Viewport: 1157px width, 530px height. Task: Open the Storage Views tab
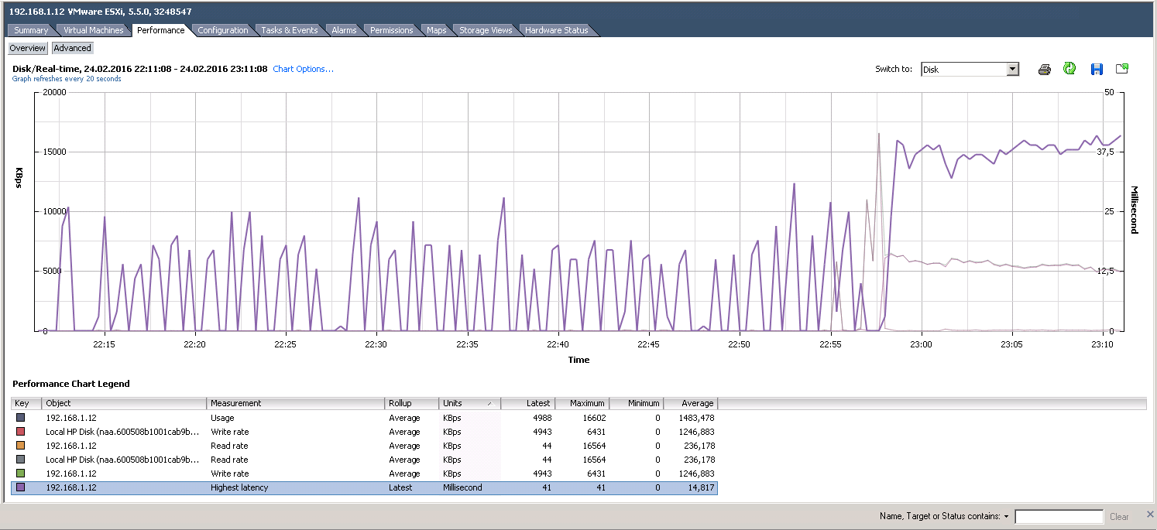click(x=485, y=30)
